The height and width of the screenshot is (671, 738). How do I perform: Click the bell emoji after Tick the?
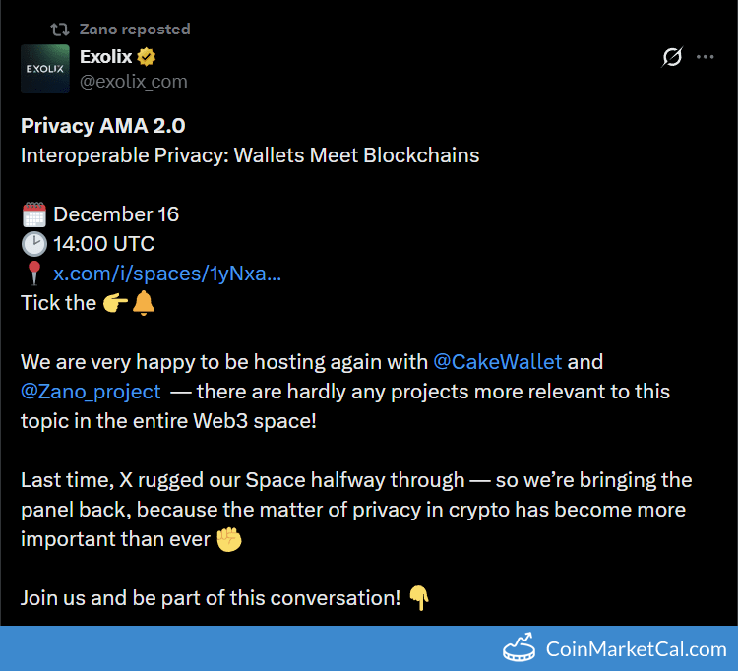point(144,303)
